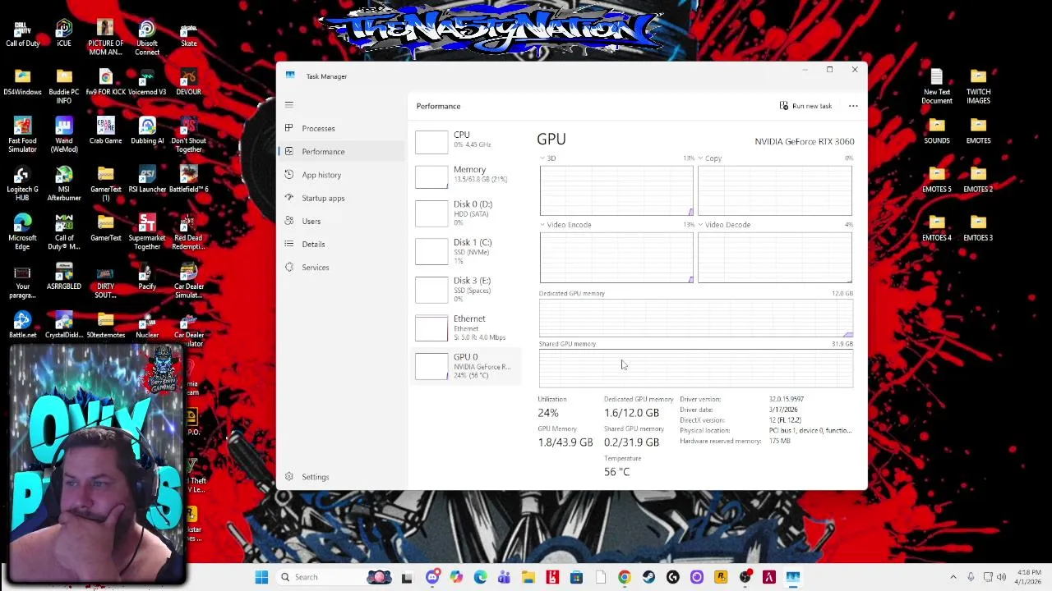Viewport: 1052px width, 591px height.
Task: Toggle the hamburger navigation menu
Action: click(288, 104)
